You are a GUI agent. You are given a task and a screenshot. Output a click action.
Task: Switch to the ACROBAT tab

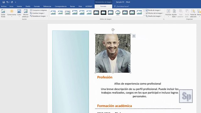click(89, 6)
